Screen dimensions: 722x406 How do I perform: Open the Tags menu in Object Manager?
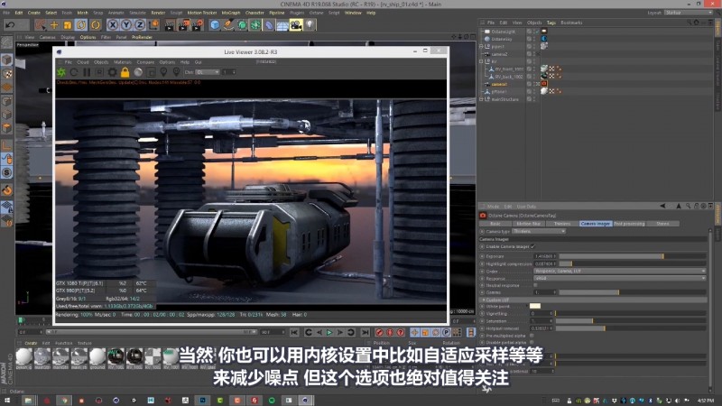point(551,23)
